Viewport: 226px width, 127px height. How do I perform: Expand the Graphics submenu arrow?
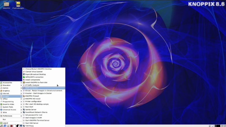click(21, 91)
